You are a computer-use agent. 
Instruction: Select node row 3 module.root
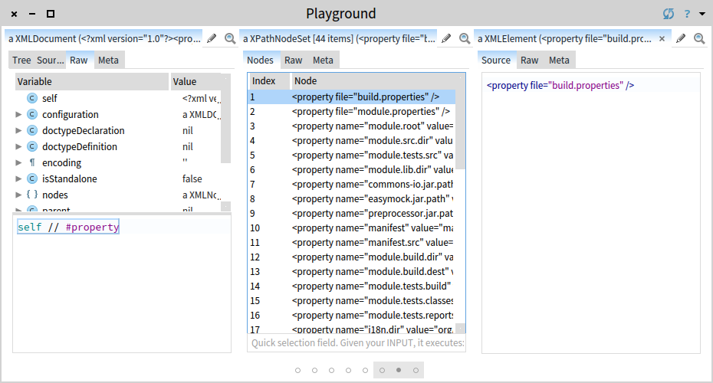click(x=351, y=126)
